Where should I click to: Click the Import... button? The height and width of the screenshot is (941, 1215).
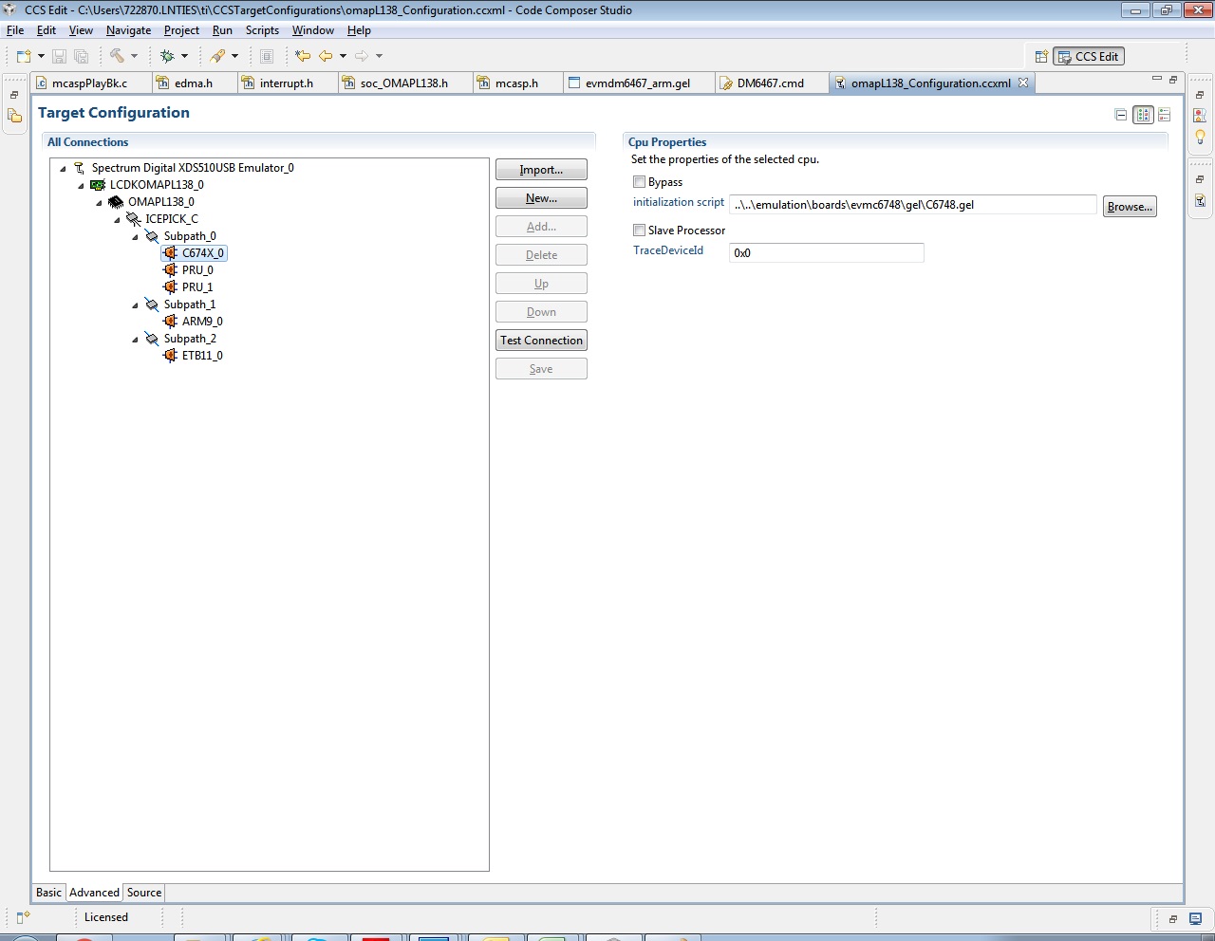(x=541, y=170)
